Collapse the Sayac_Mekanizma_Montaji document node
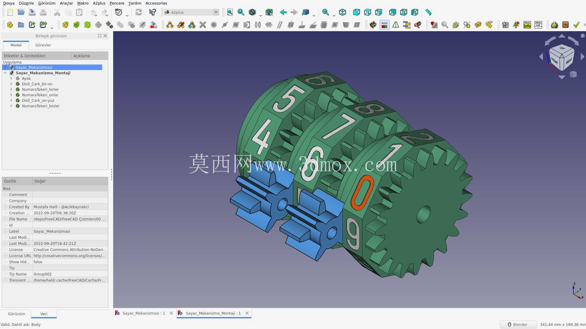Viewport: 586px width, 329px height. click(x=5, y=73)
